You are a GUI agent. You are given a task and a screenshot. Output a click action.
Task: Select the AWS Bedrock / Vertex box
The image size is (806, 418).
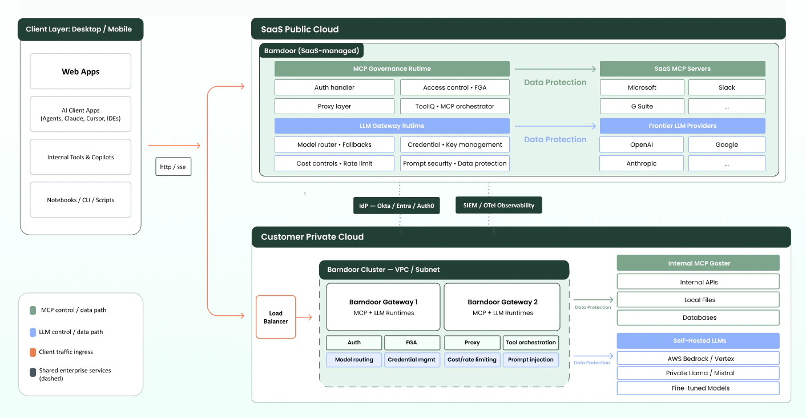tap(698, 359)
